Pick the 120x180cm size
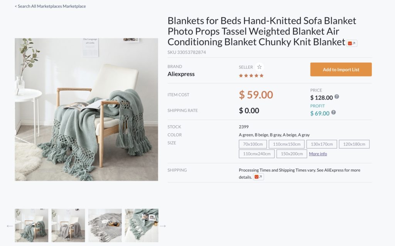395x246 pixels. [x=354, y=144]
